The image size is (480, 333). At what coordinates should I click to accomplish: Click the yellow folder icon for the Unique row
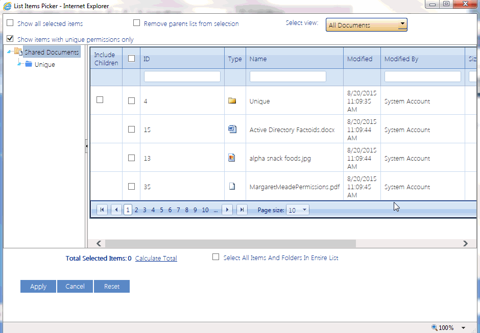233,100
